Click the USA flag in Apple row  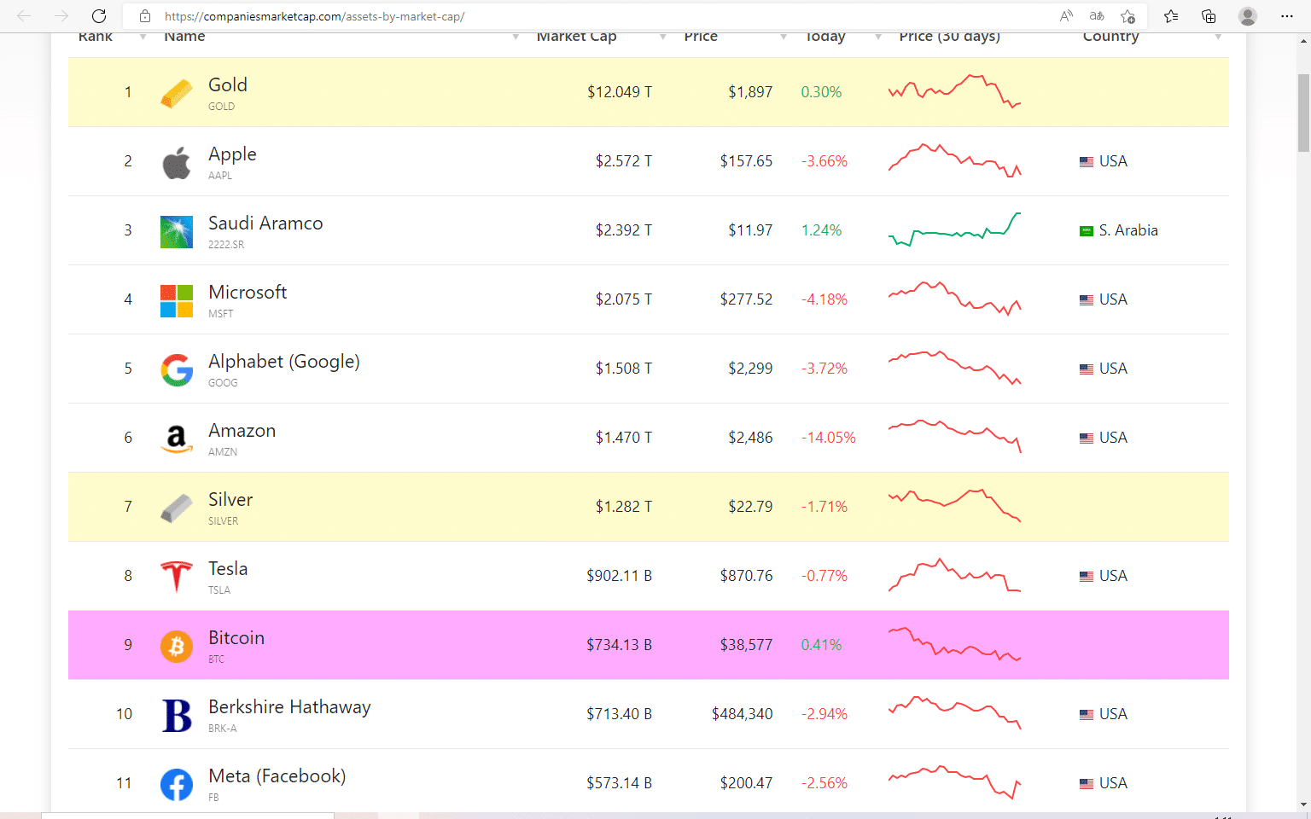1087,161
